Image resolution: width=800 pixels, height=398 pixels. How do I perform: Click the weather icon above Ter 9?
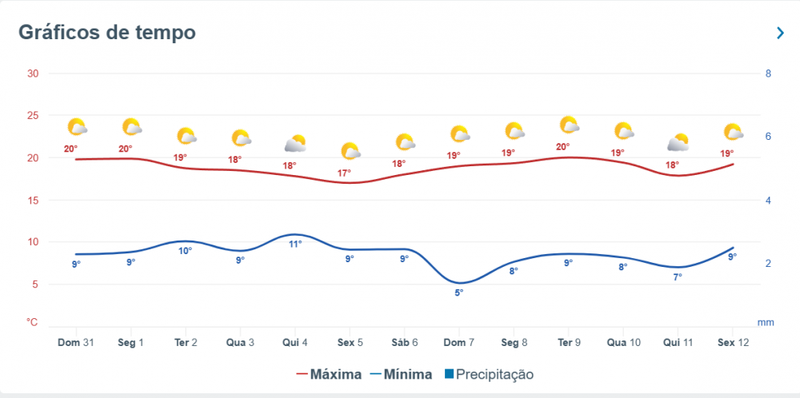point(570,125)
